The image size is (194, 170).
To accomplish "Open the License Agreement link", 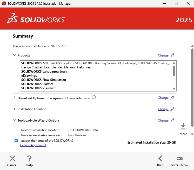I will coord(33,145).
